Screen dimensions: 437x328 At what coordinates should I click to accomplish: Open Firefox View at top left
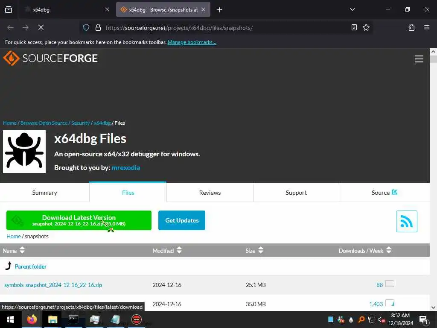(x=9, y=9)
